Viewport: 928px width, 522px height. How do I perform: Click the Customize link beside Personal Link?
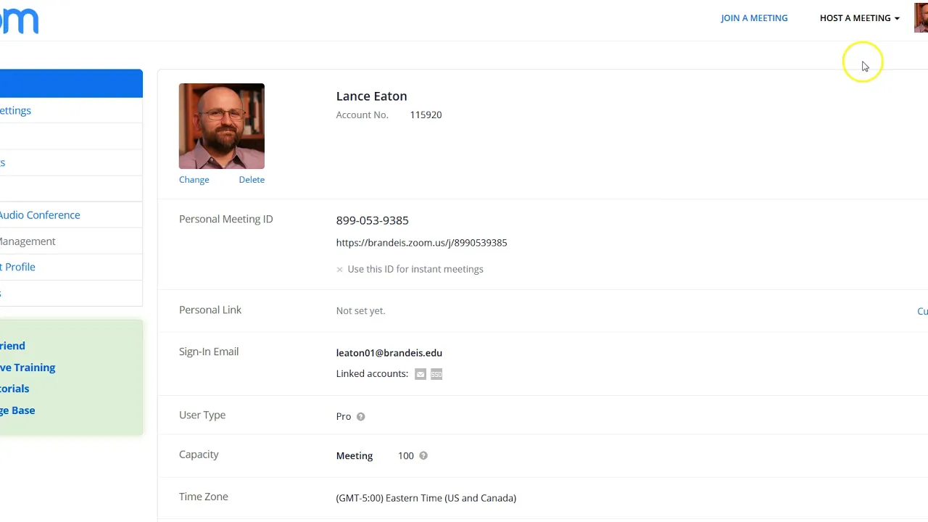coord(922,311)
